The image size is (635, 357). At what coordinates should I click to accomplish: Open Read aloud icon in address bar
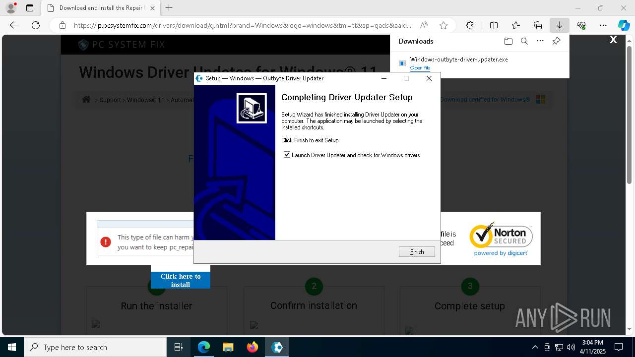pyautogui.click(x=424, y=25)
